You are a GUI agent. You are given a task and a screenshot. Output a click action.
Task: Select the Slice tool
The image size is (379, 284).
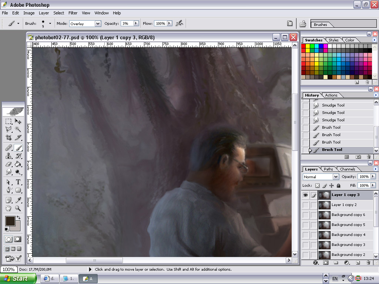tap(18, 138)
